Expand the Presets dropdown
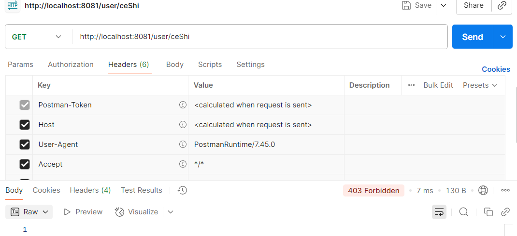Image resolution: width=517 pixels, height=236 pixels. [480, 85]
